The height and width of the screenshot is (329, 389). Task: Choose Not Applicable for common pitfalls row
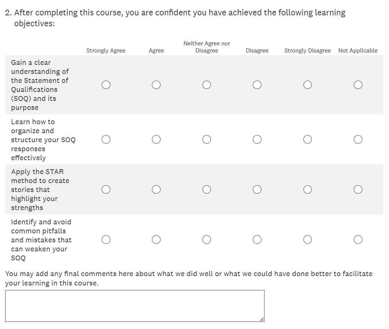[358, 239]
